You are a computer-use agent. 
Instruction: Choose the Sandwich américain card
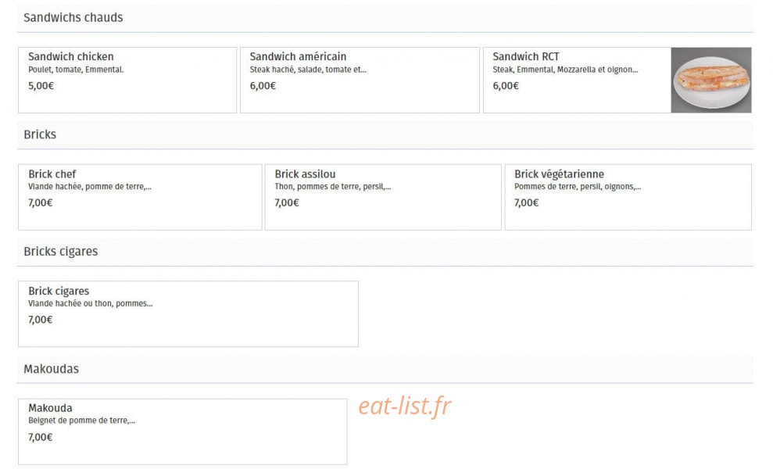point(360,80)
